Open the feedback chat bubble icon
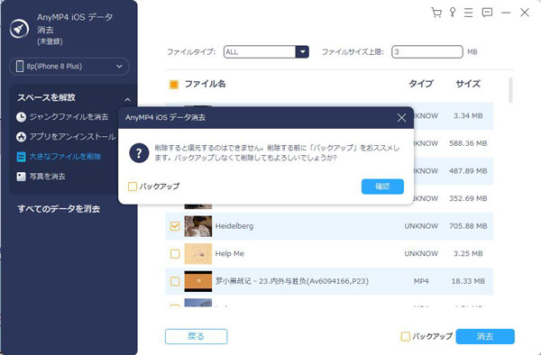541x355 pixels. 487,13
